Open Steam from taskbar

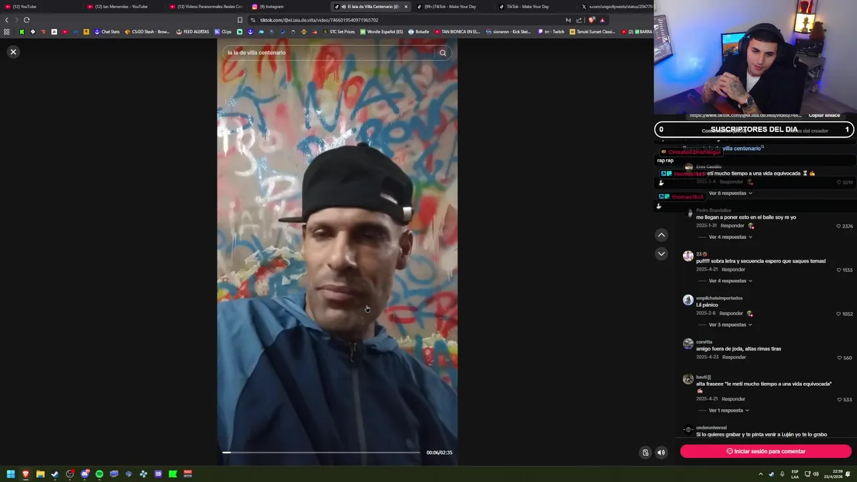point(55,474)
